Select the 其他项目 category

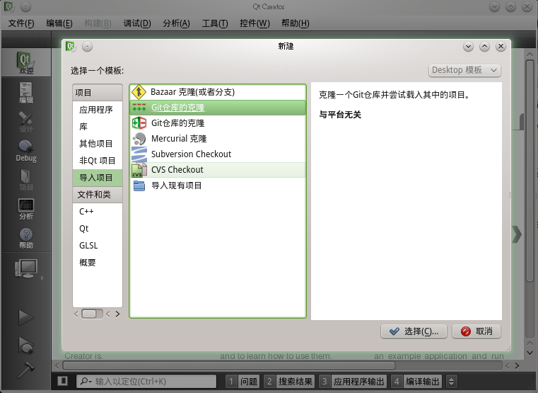[98, 144]
